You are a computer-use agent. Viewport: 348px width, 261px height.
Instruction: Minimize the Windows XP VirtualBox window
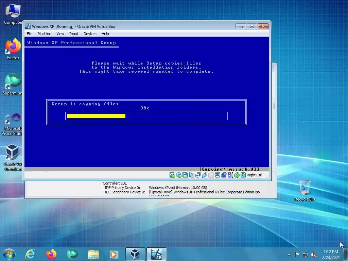tap(241, 27)
